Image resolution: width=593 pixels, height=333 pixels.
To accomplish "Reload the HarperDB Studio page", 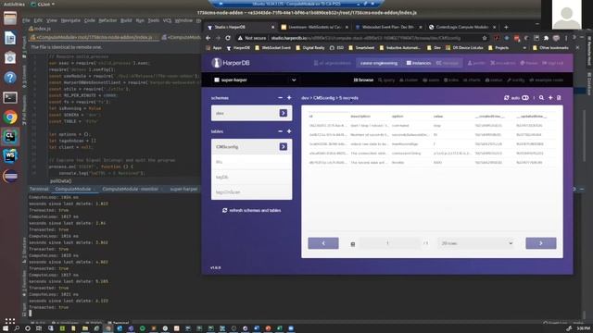I will (228, 38).
